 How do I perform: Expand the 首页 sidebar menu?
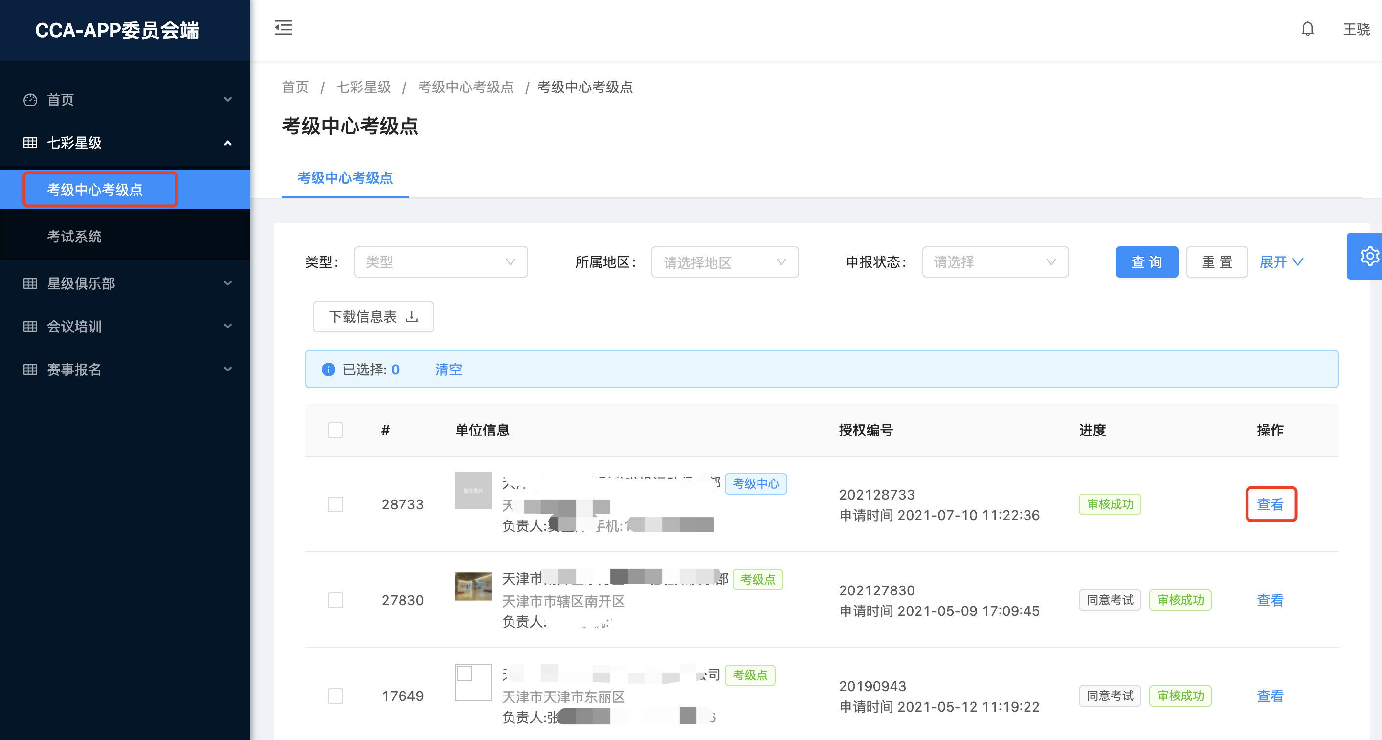tap(125, 100)
